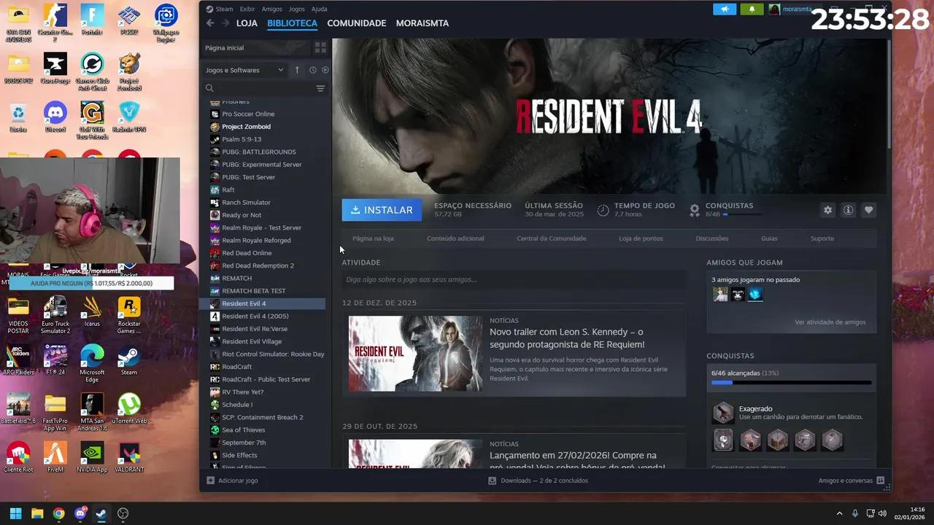Screen dimensions: 934x525
Task: Click the activity comment input field
Action: [514, 279]
